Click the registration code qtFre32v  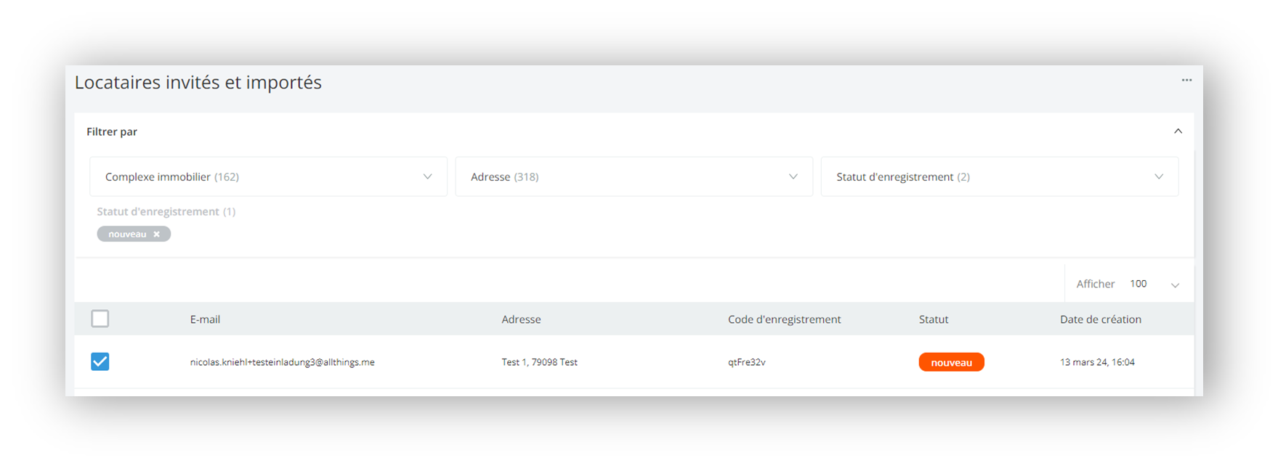pyautogui.click(x=746, y=362)
